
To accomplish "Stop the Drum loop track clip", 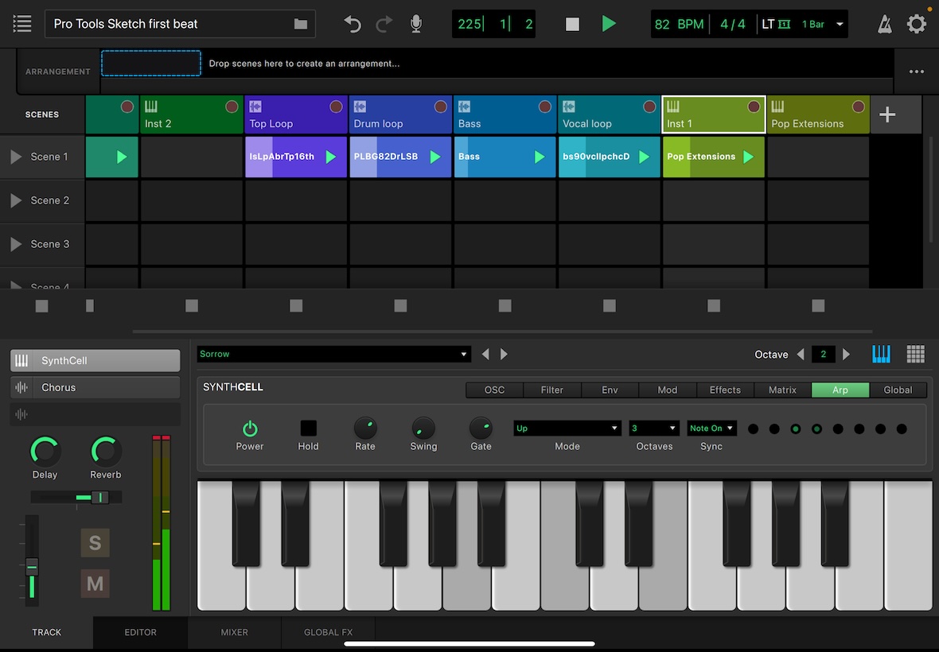I will click(400, 305).
